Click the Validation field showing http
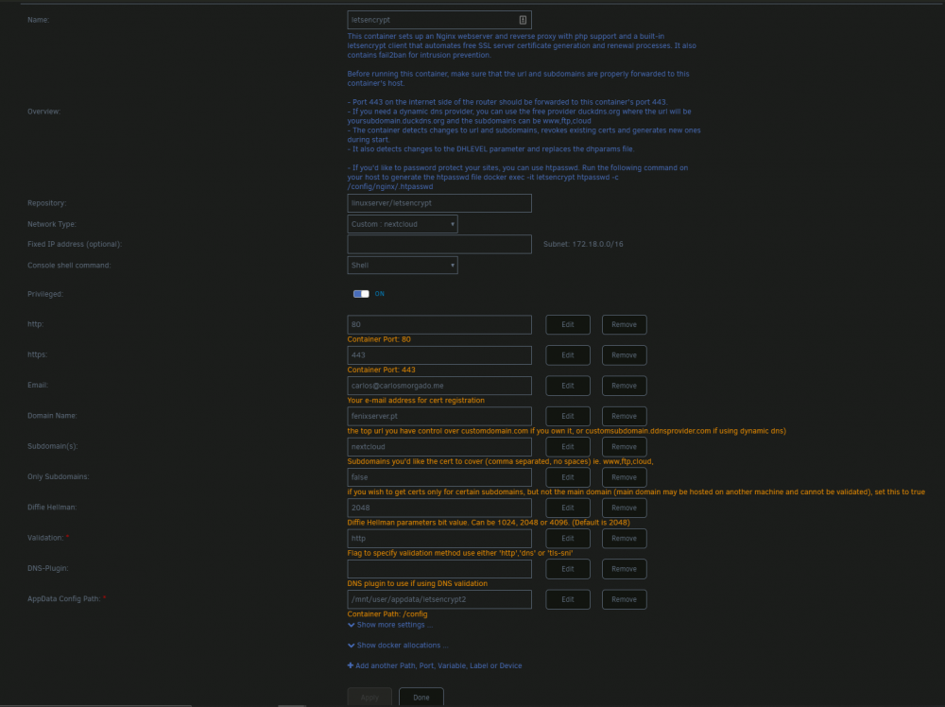The image size is (945, 707). tap(439, 539)
